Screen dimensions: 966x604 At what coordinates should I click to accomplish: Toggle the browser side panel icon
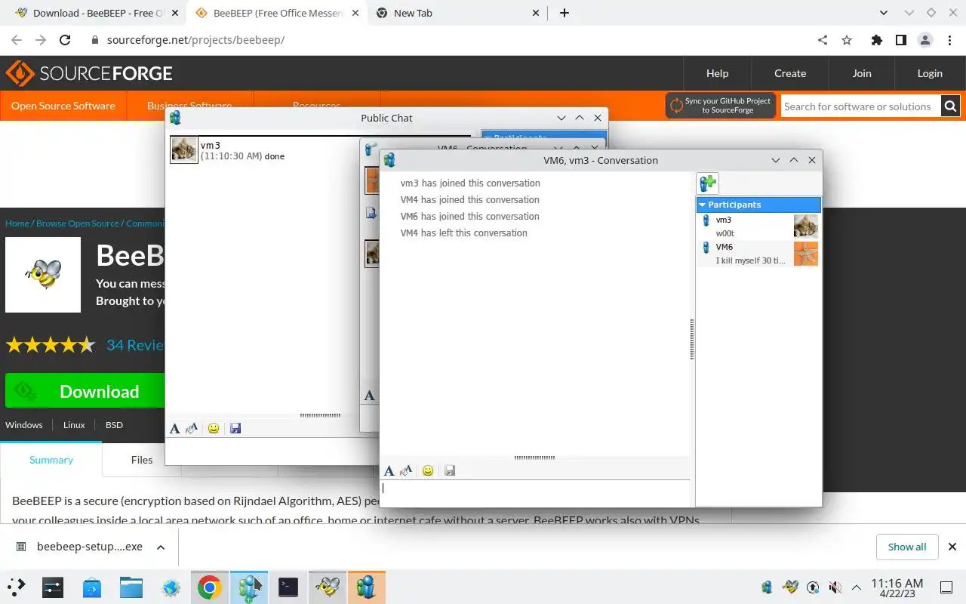pos(900,40)
